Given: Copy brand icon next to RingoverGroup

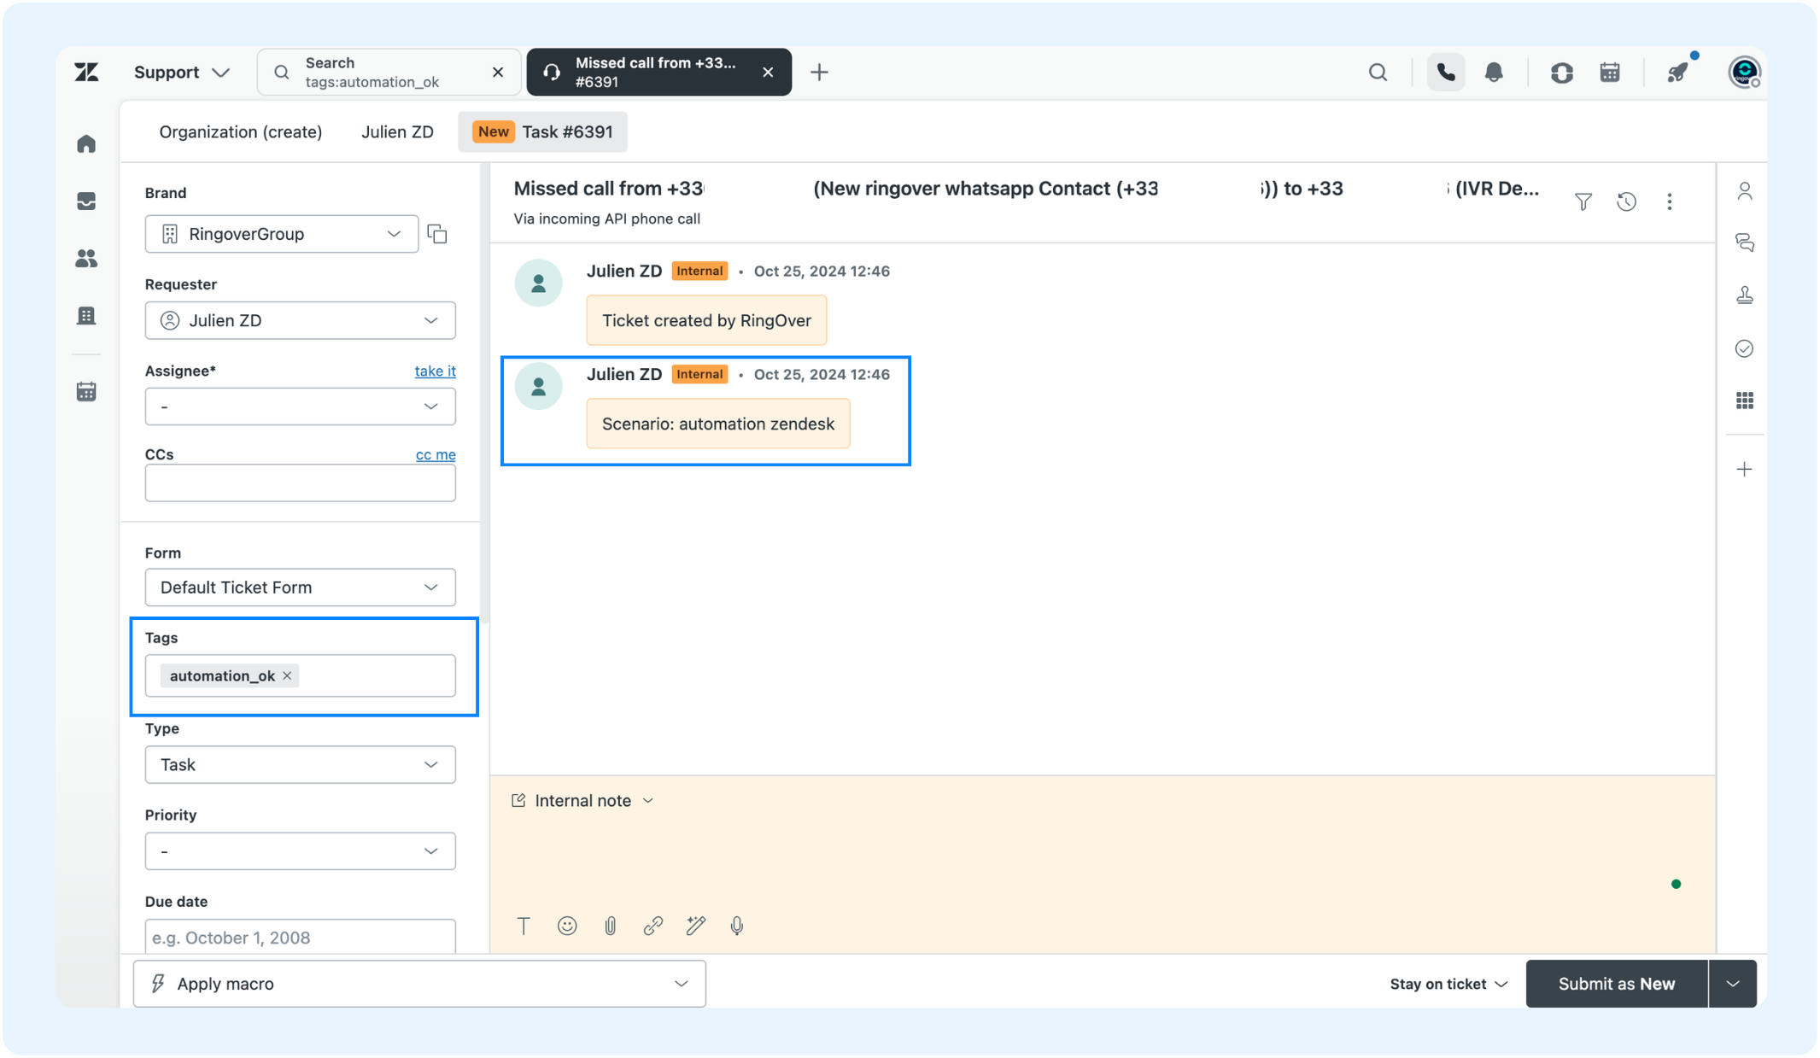Looking at the screenshot, I should pyautogui.click(x=437, y=234).
